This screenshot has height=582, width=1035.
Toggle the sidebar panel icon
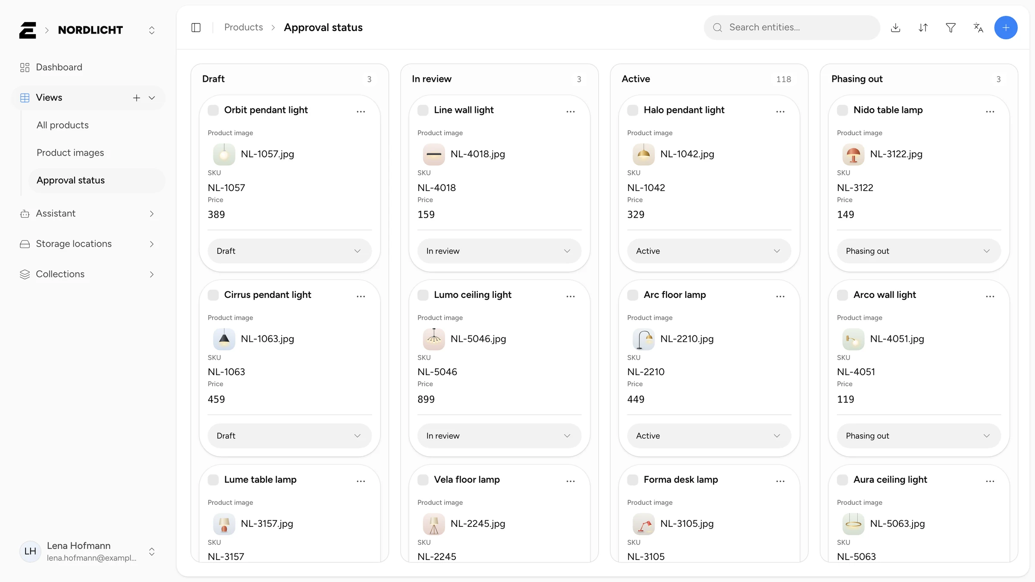tap(196, 28)
